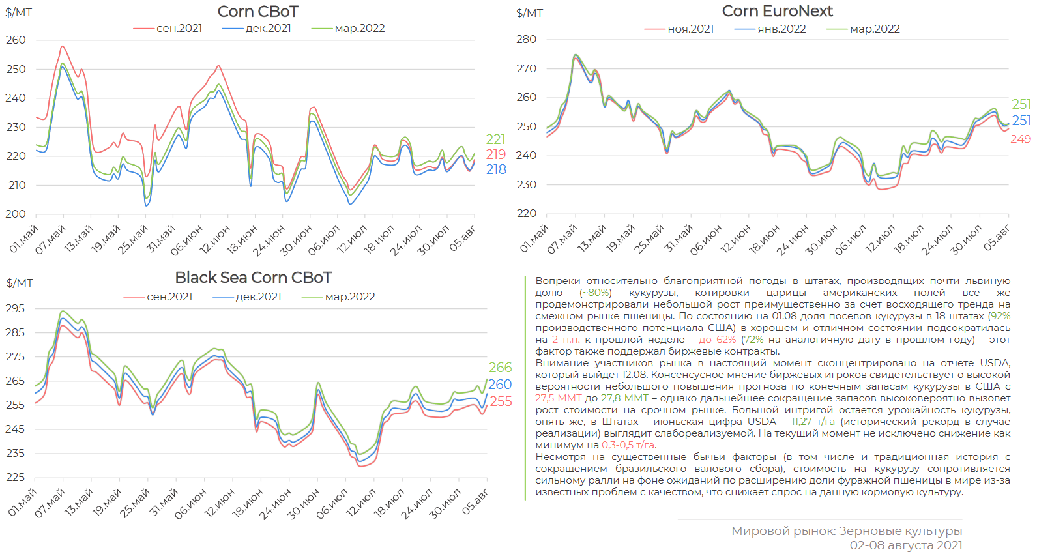Click green 221 end-value label in Corn CBoT
This screenshot has width=1037, height=552.
pyautogui.click(x=495, y=139)
